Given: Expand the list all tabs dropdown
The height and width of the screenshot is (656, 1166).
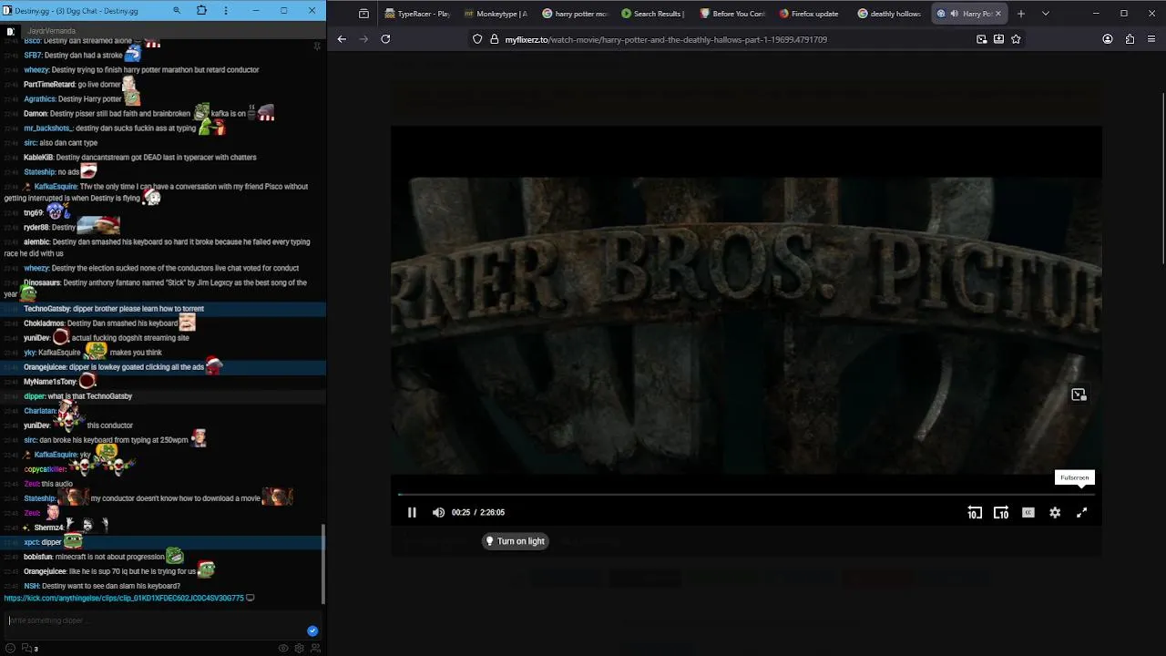Looking at the screenshot, I should pyautogui.click(x=1045, y=14).
